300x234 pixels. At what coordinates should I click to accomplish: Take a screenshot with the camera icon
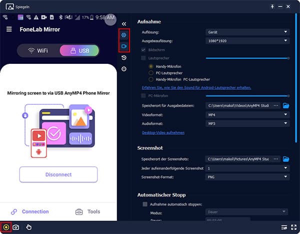[16, 228]
